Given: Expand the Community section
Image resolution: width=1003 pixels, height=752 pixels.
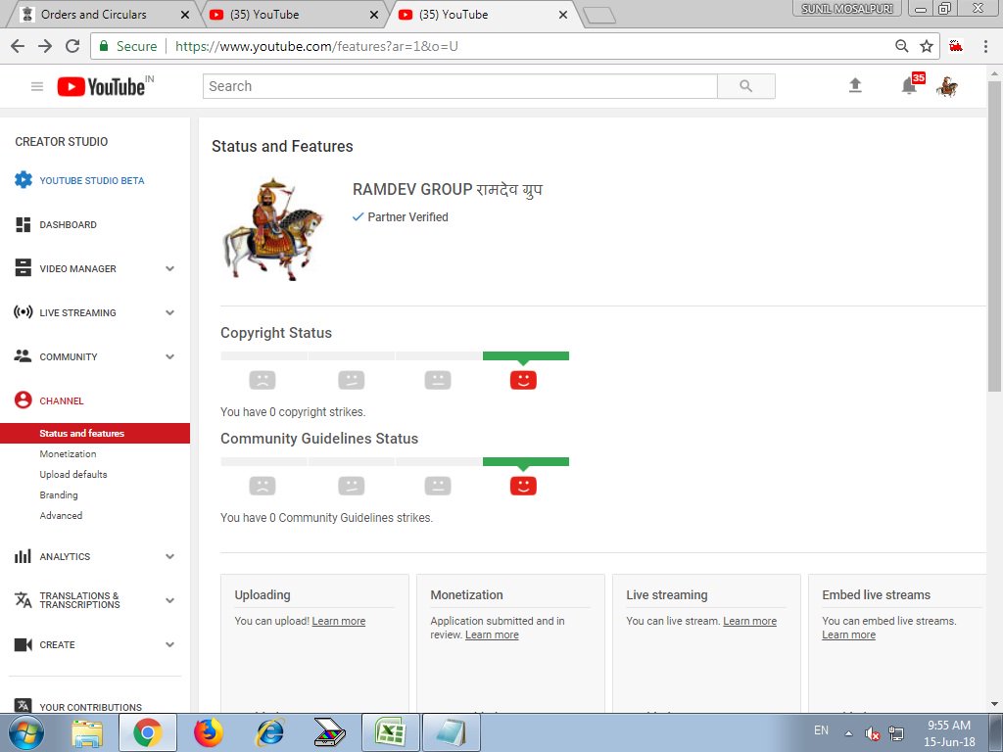Looking at the screenshot, I should [x=170, y=356].
